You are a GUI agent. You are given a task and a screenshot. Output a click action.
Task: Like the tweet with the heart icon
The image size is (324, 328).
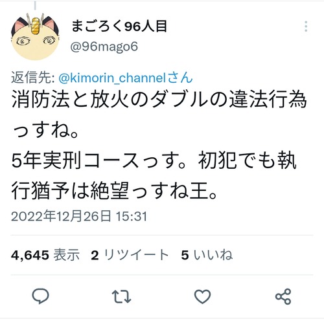coord(202,296)
